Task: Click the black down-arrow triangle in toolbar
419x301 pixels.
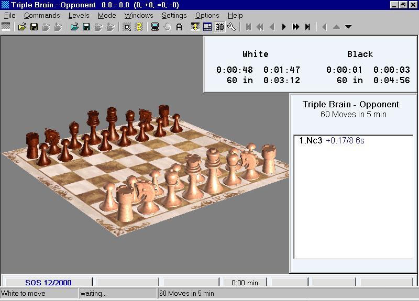Action: click(348, 27)
